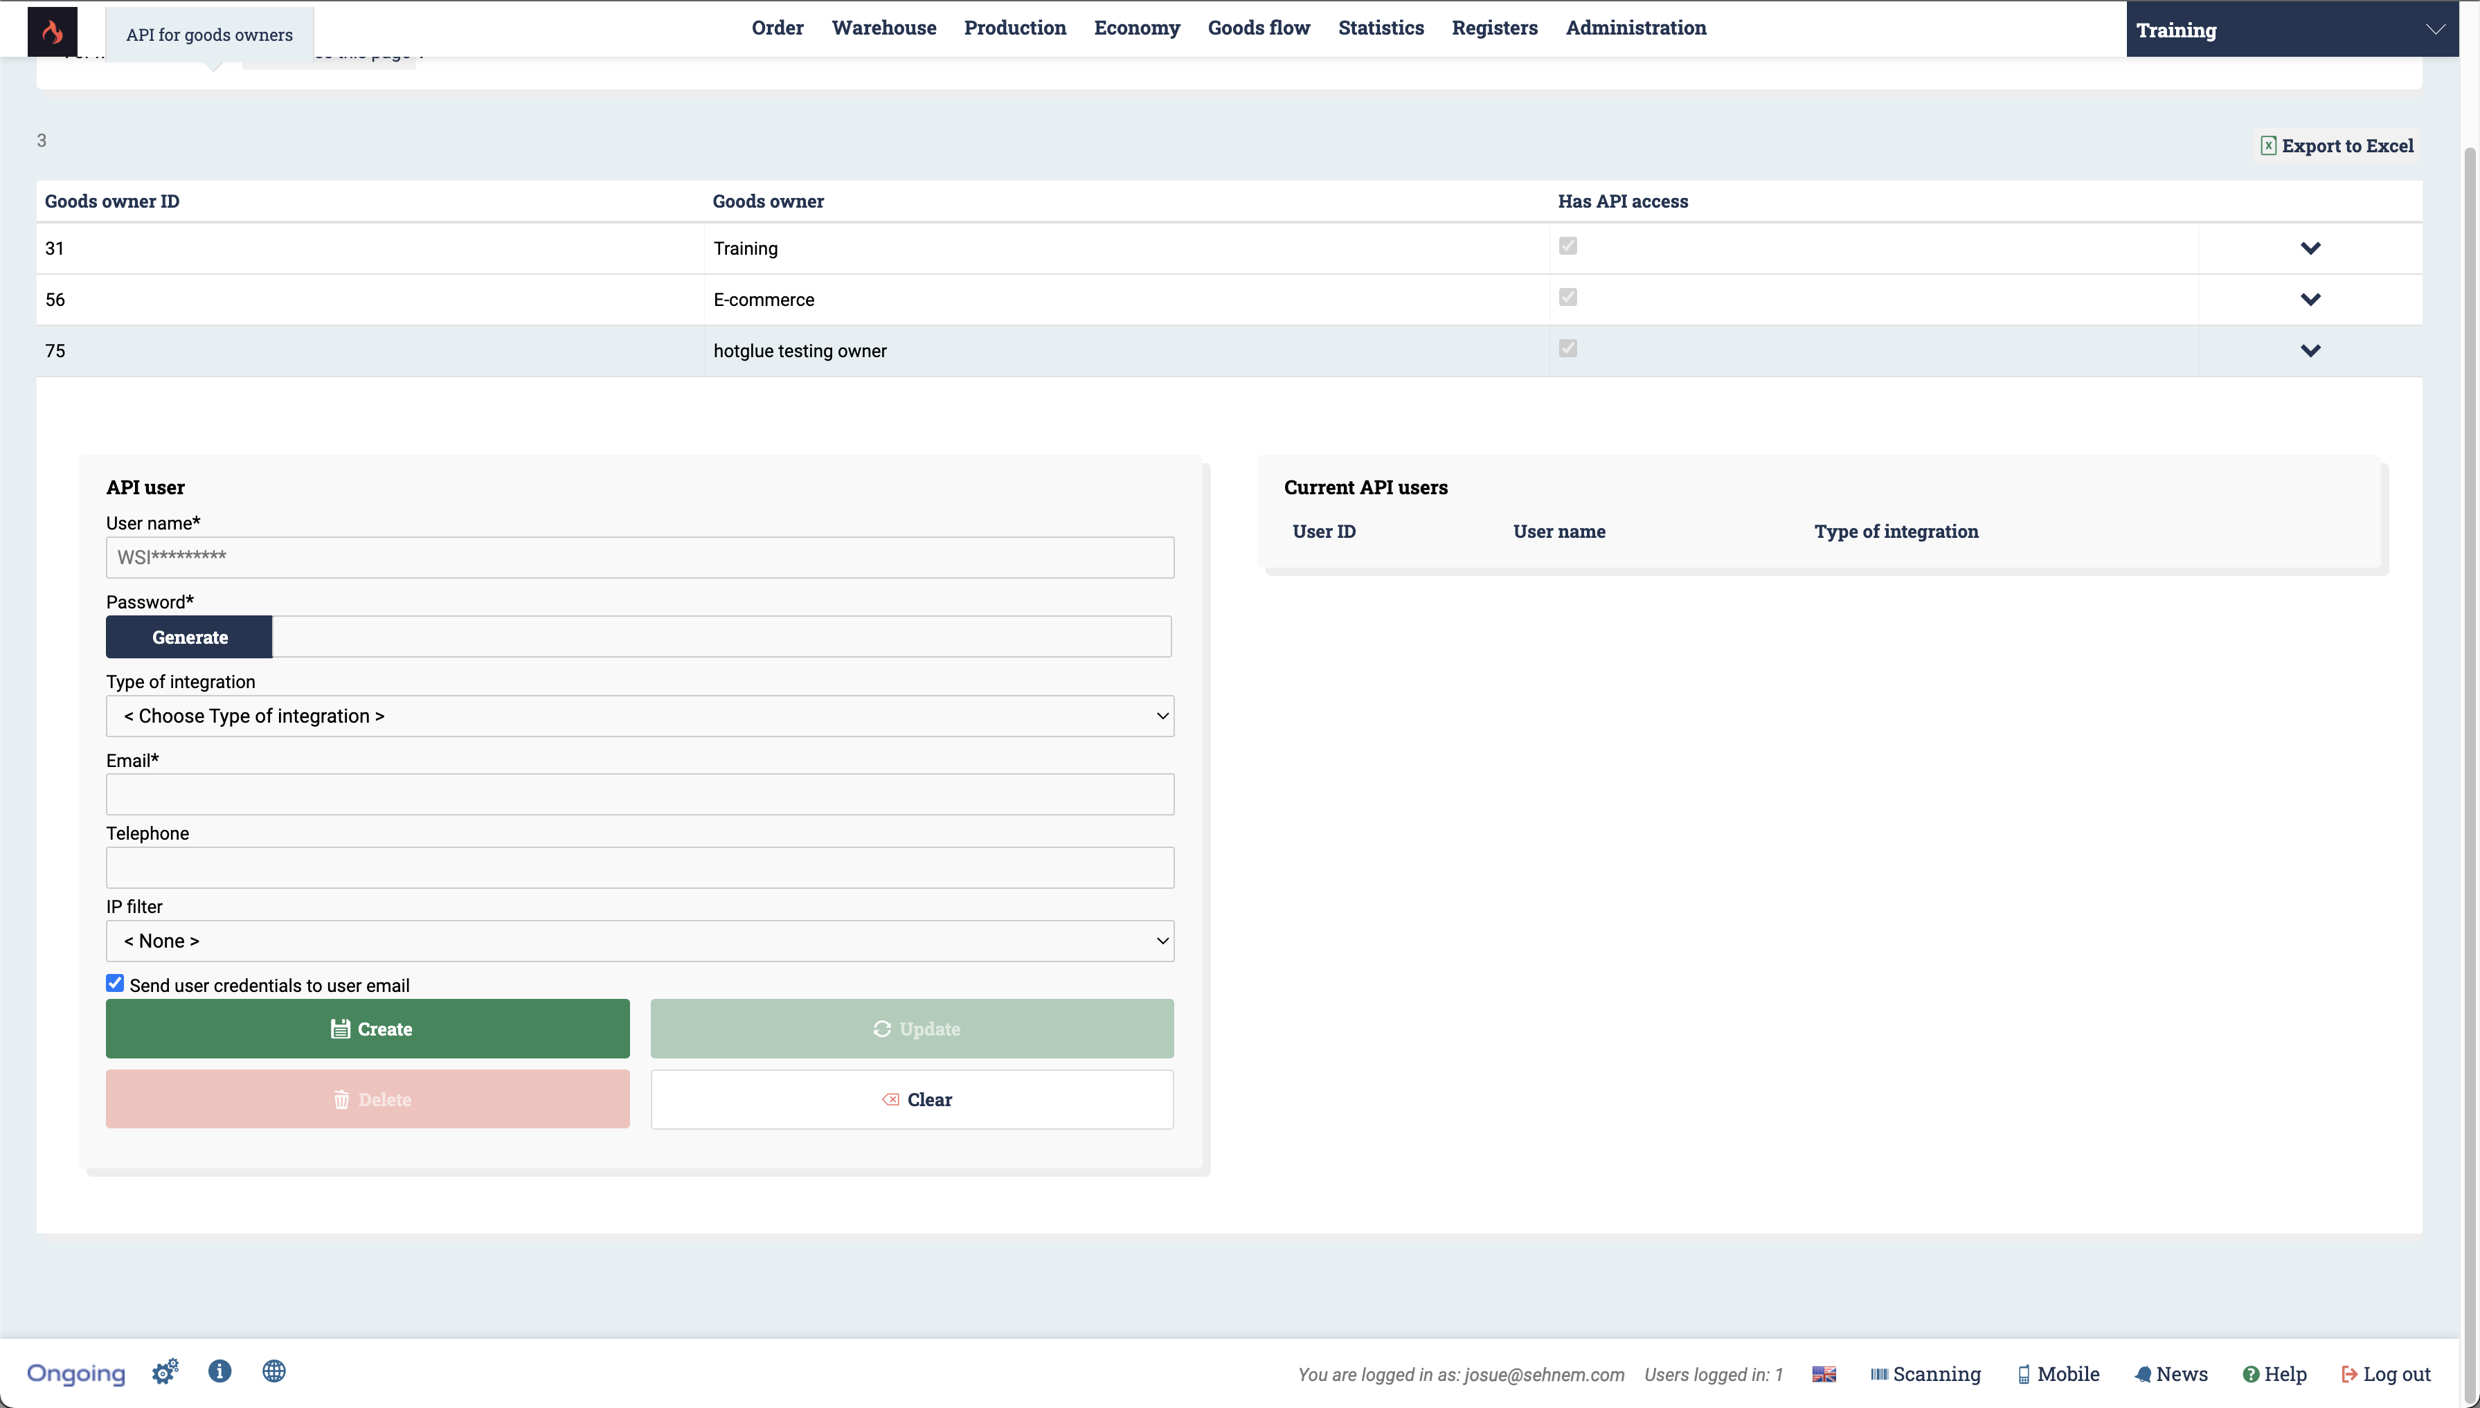
Task: Open the Administration menu
Action: point(1635,28)
